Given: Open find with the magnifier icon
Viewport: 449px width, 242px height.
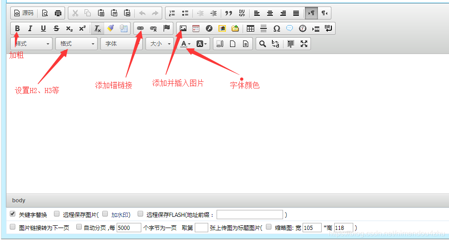Looking at the screenshot, I should click(x=262, y=44).
